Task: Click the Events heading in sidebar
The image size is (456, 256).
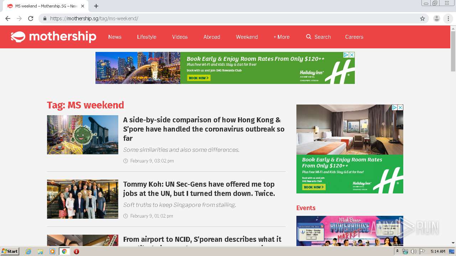Action: 306,208
